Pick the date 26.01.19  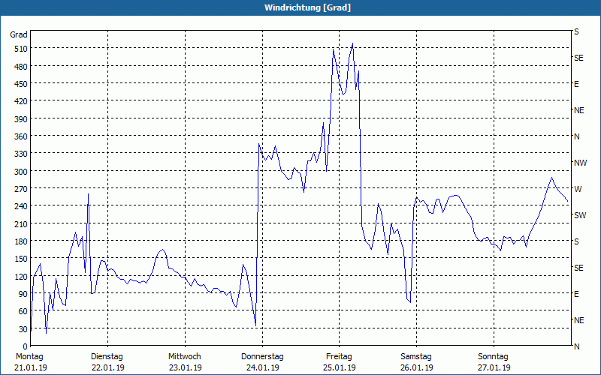coord(417,367)
